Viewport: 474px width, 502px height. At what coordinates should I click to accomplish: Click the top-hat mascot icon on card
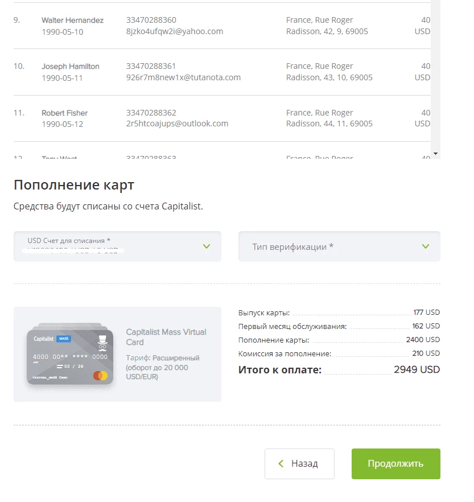coord(102,343)
